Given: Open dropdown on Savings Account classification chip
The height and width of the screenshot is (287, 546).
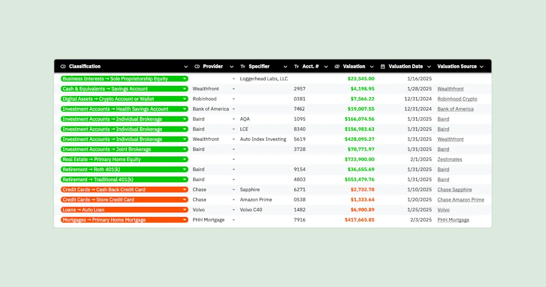Looking at the screenshot, I should tap(184, 89).
